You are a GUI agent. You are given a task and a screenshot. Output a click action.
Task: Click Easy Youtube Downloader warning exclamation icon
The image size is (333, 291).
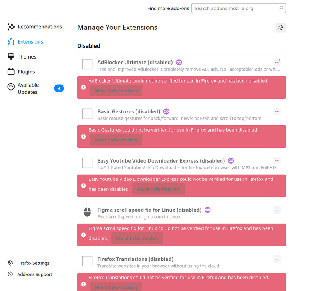click(x=84, y=186)
